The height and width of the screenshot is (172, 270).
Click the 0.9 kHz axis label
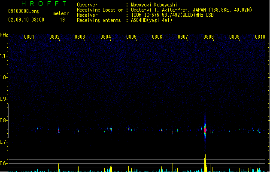pos(4,99)
